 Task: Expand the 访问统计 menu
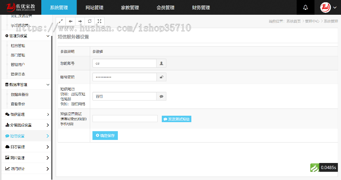[26, 169]
